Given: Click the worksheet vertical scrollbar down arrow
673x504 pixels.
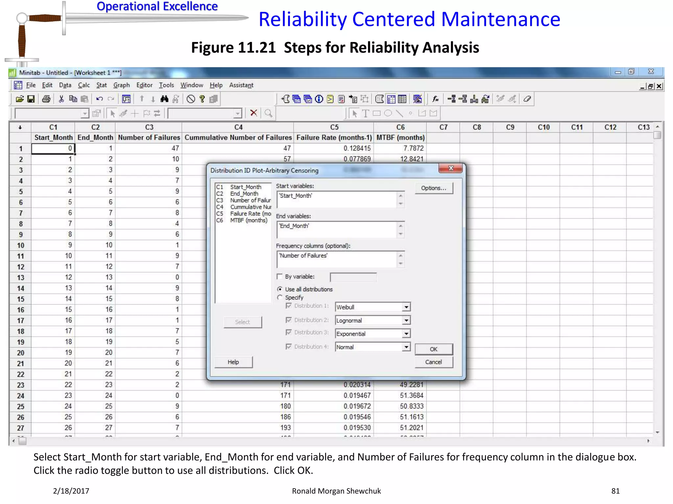Looking at the screenshot, I should pos(657,432).
